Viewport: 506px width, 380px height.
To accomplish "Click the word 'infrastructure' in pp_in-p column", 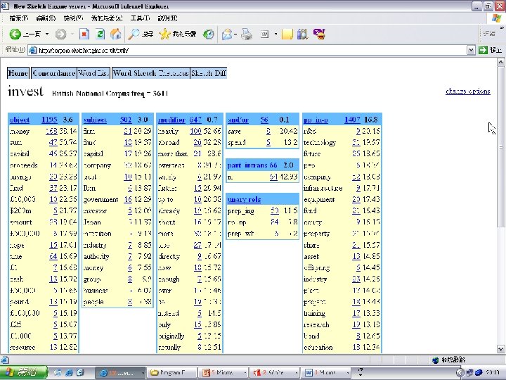I will (323, 188).
